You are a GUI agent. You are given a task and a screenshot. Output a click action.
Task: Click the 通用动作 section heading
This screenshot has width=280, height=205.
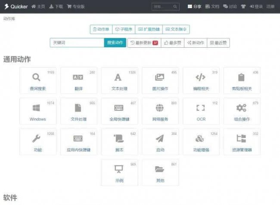coord(17,59)
